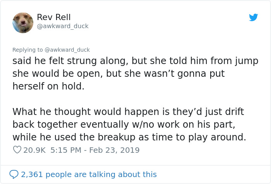Screen dimensions: 271x184
Task: Click the 20.9K like count
Action: tap(34, 150)
